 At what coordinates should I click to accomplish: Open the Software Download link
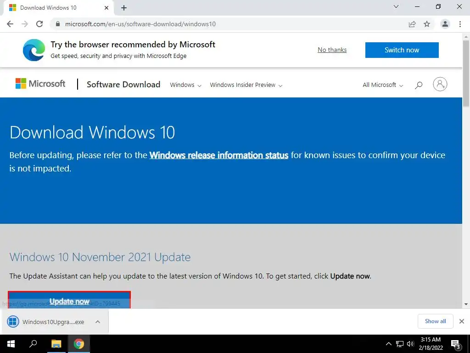tap(123, 85)
